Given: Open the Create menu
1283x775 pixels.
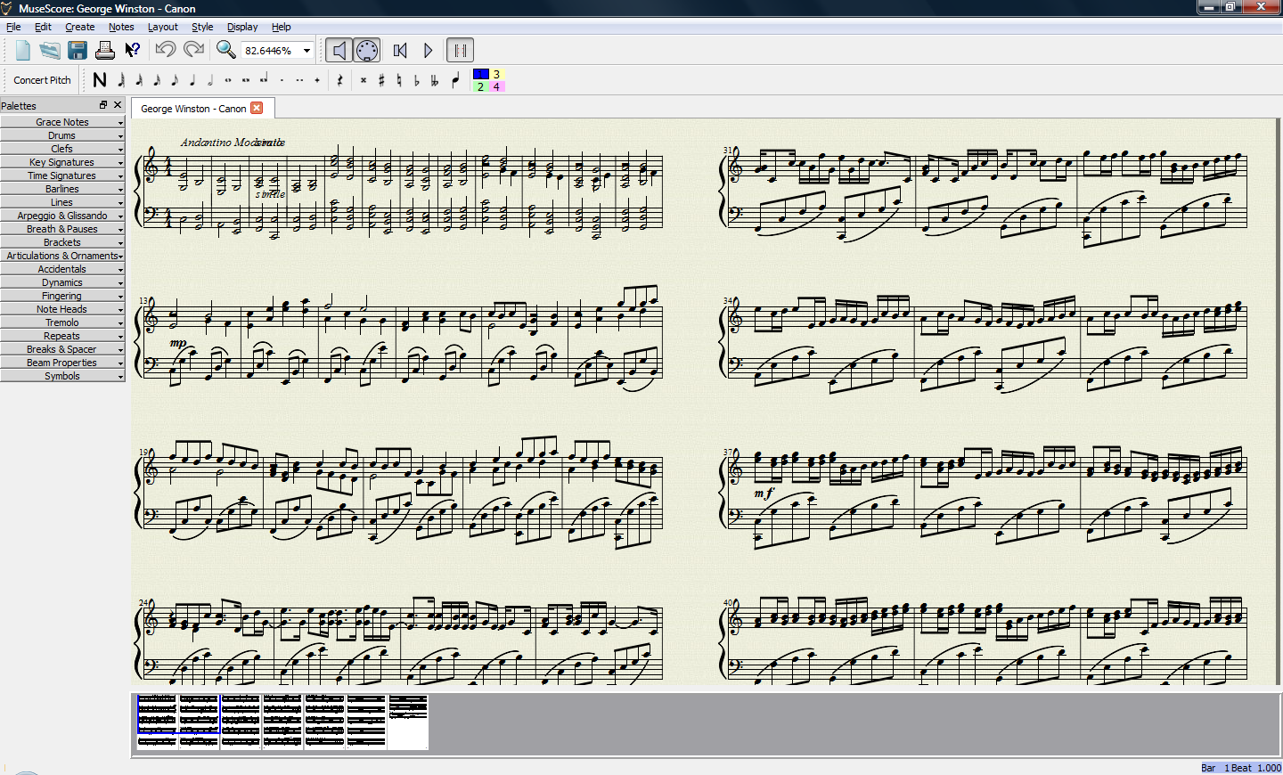Looking at the screenshot, I should point(79,27).
